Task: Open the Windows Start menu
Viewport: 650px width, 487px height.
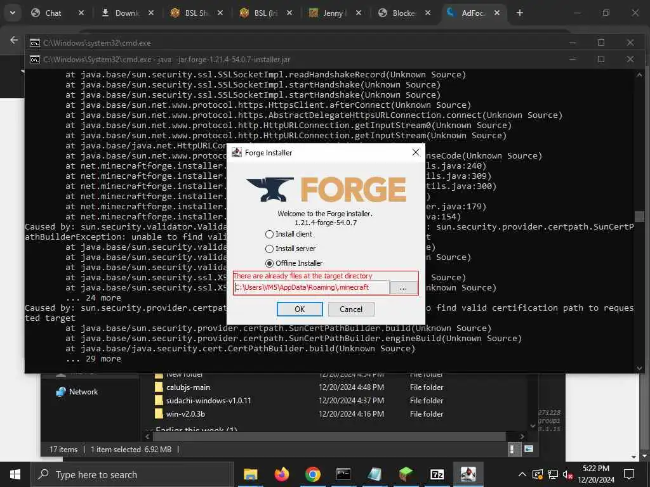Action: 15,474
